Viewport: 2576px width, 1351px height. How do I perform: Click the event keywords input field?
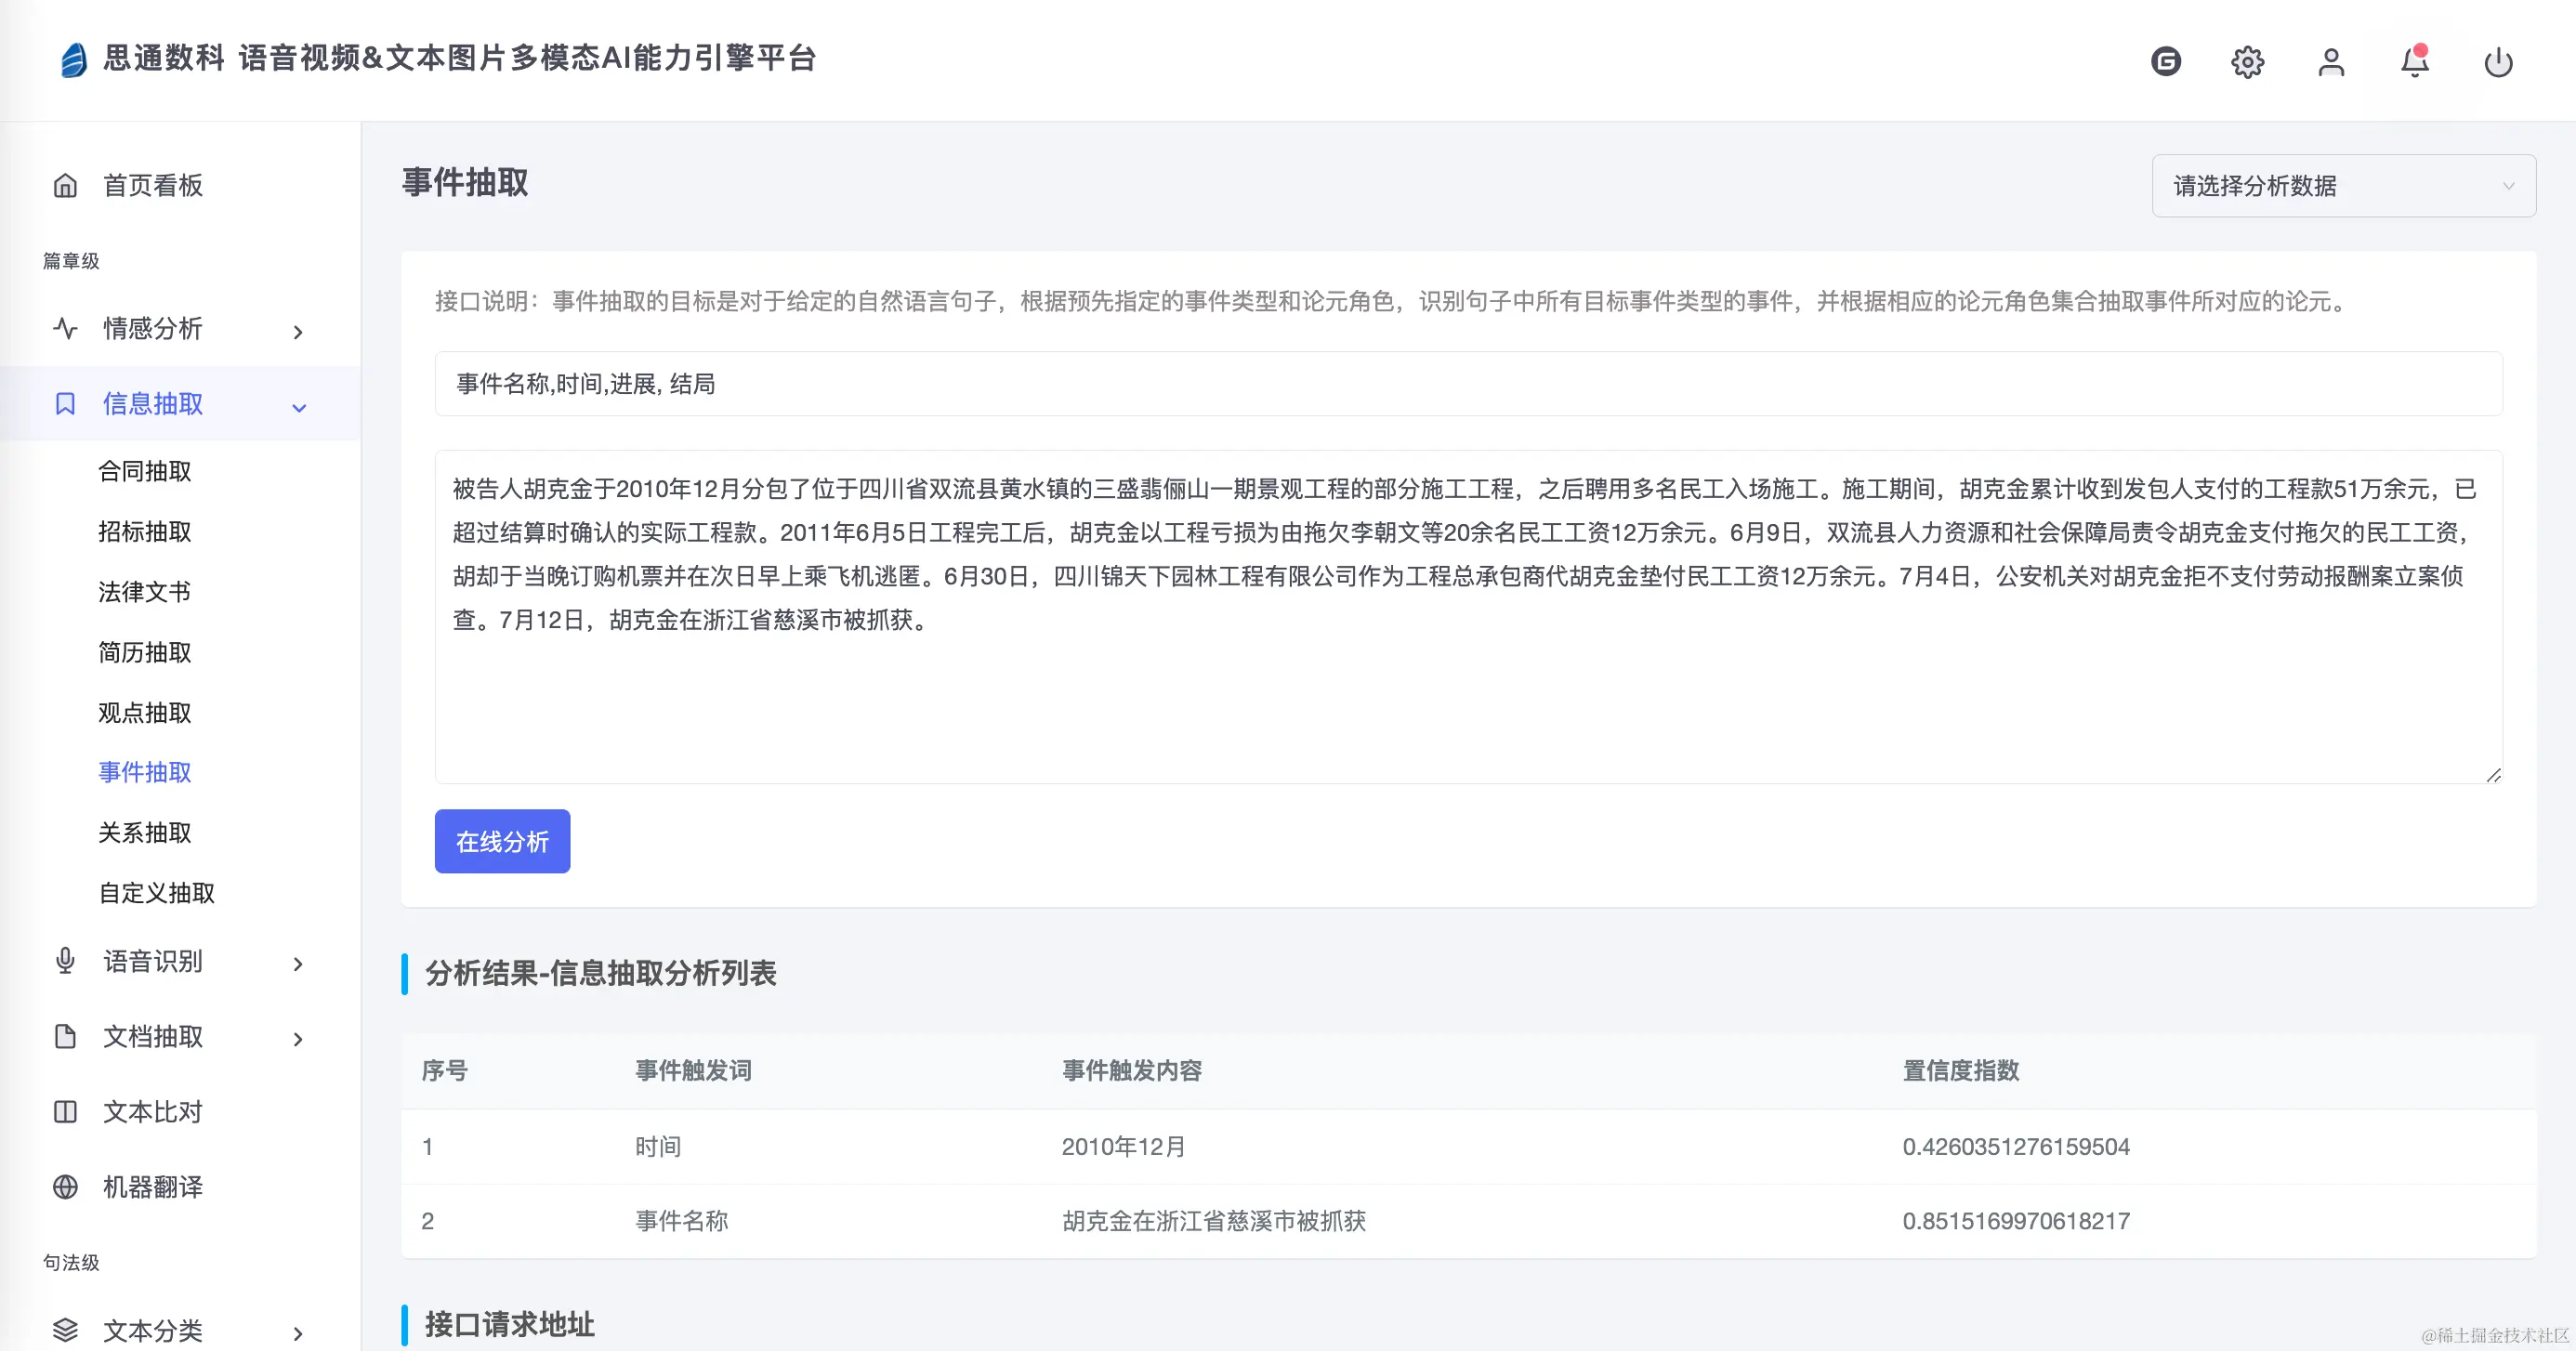(1468, 384)
